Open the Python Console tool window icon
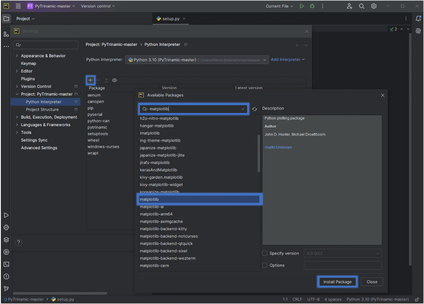 (6, 227)
